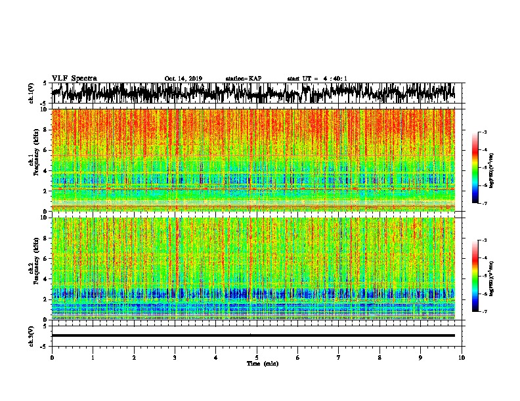Click the ch.2 colorbar '-3' top label
The image size is (520, 401).
(x=484, y=240)
